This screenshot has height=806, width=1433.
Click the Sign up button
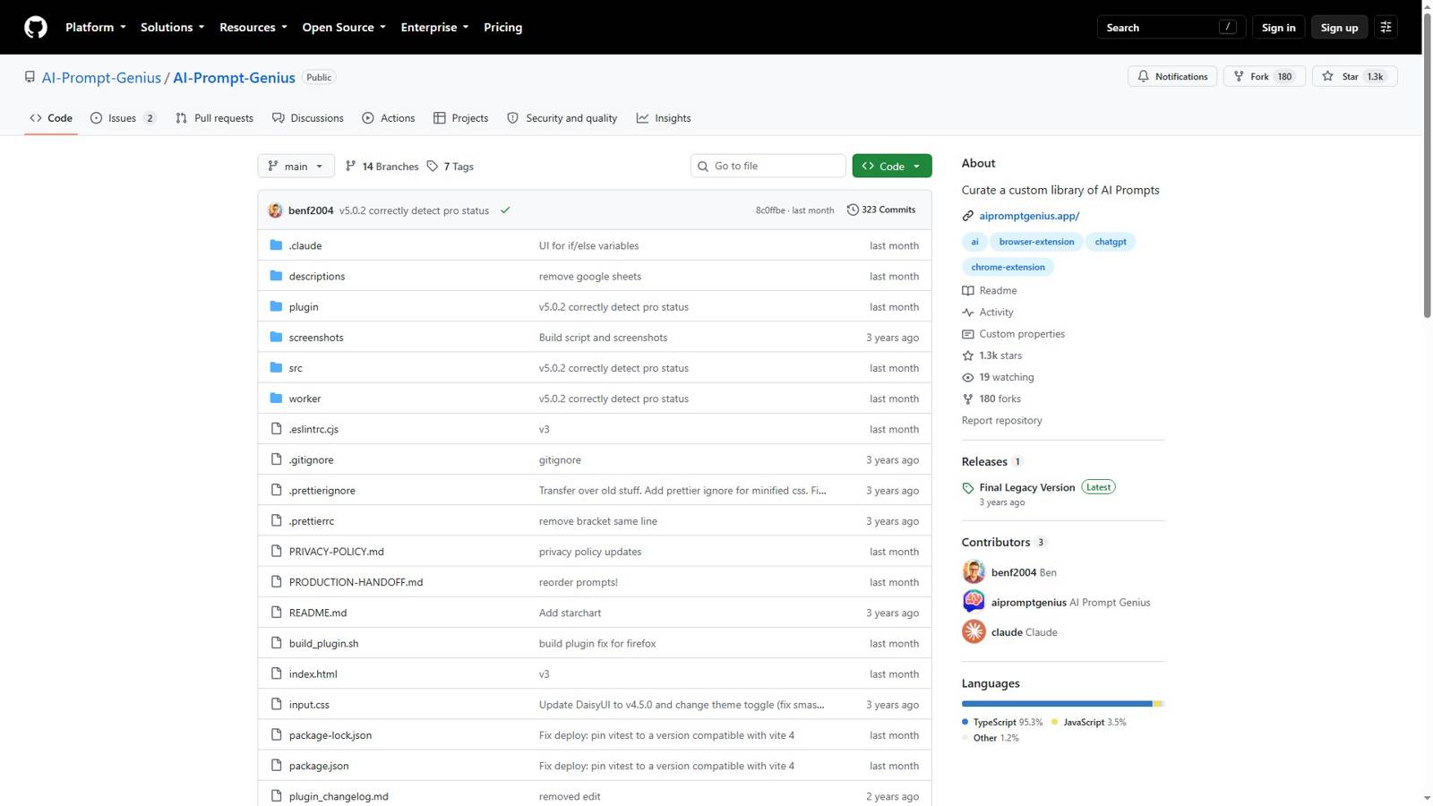point(1339,27)
